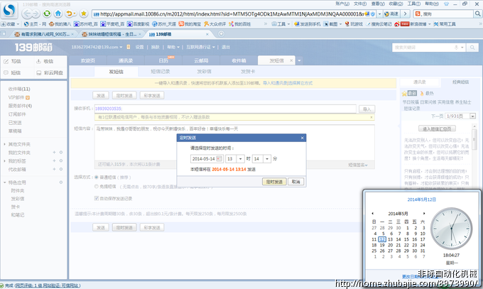The width and height of the screenshot is (483, 289).
Task: Open the 云邮局 tab
Action: tap(201, 60)
